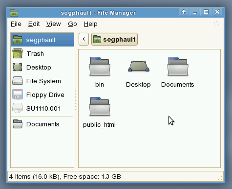232x189 pixels.
Task: Open the Documents bookmark in the sidebar
Action: pyautogui.click(x=42, y=124)
